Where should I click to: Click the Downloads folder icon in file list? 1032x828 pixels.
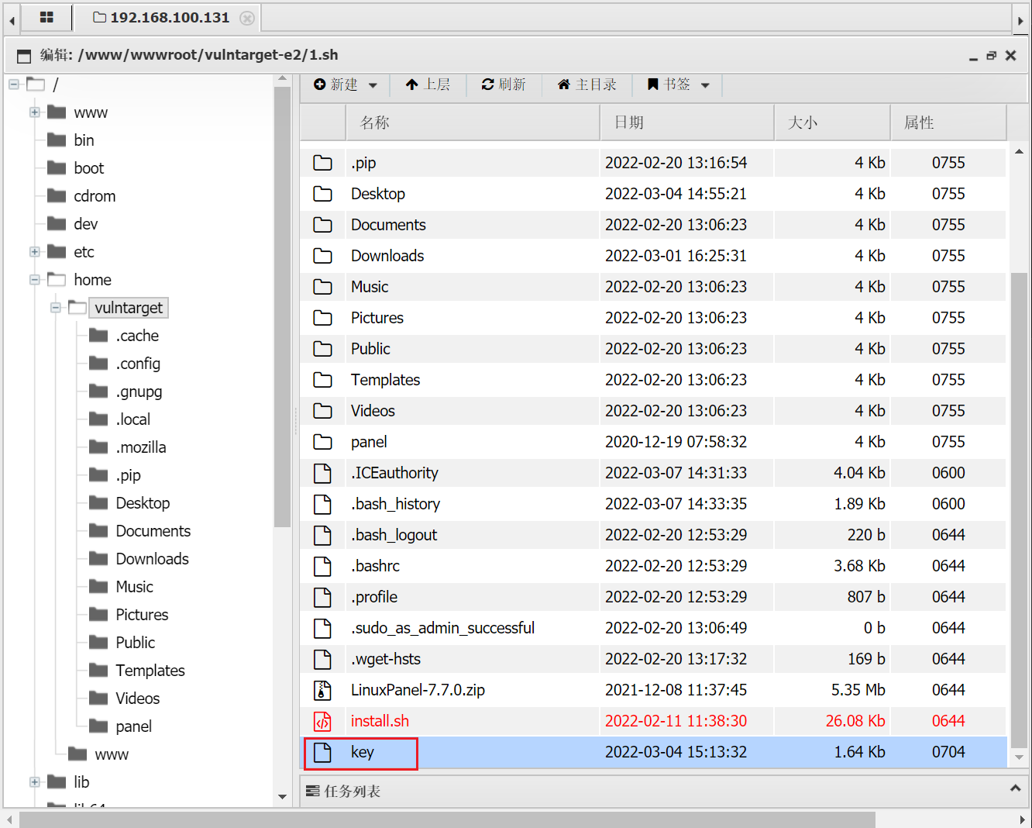click(x=322, y=256)
